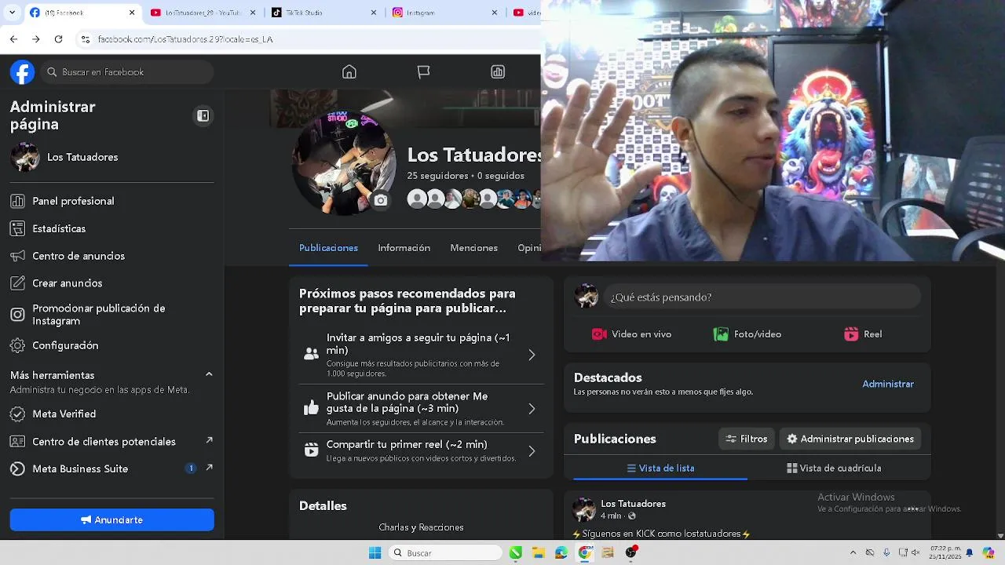This screenshot has height=565, width=1005.
Task: Open Estadísticas in sidebar
Action: tap(110, 228)
